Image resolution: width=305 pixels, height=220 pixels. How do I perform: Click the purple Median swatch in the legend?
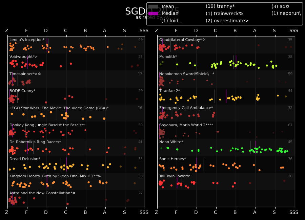click(153, 14)
